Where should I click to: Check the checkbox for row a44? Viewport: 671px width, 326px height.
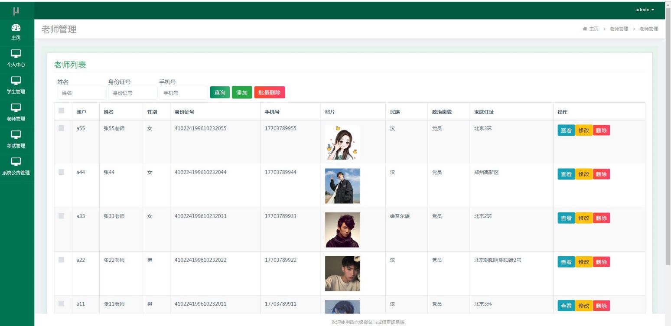[x=61, y=172]
